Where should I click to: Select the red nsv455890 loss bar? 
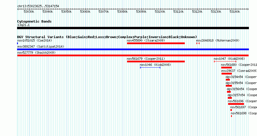pyautogui.click(x=156, y=43)
